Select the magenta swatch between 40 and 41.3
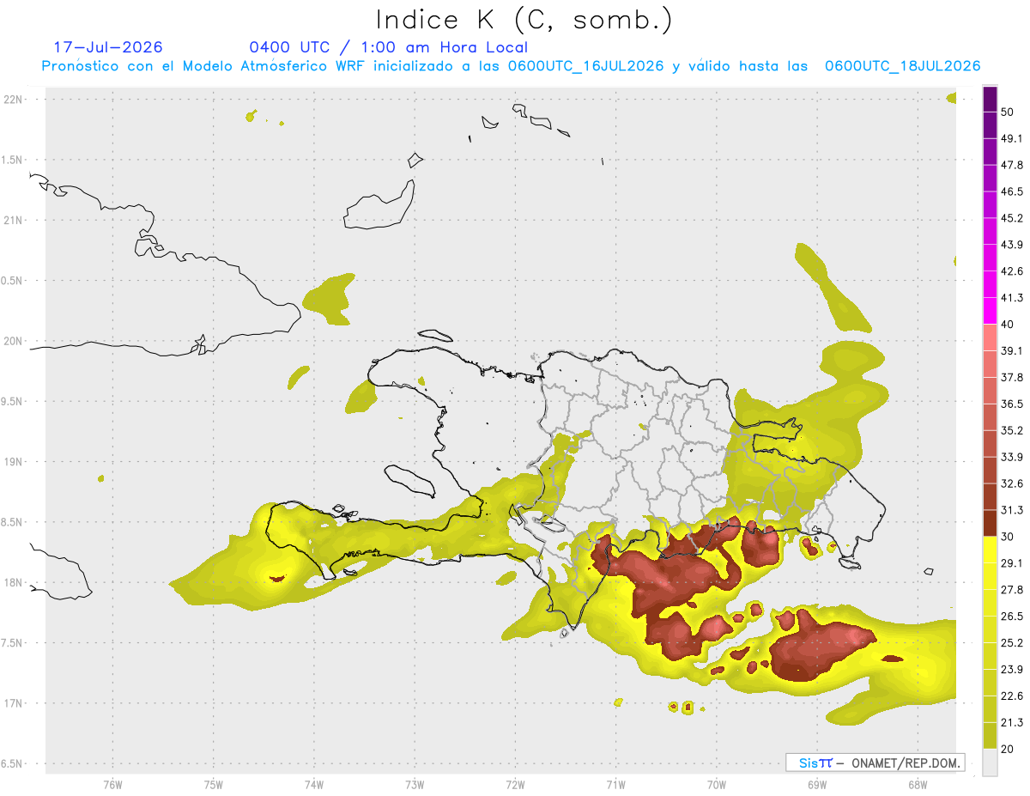The image size is (1030, 796). 990,311
